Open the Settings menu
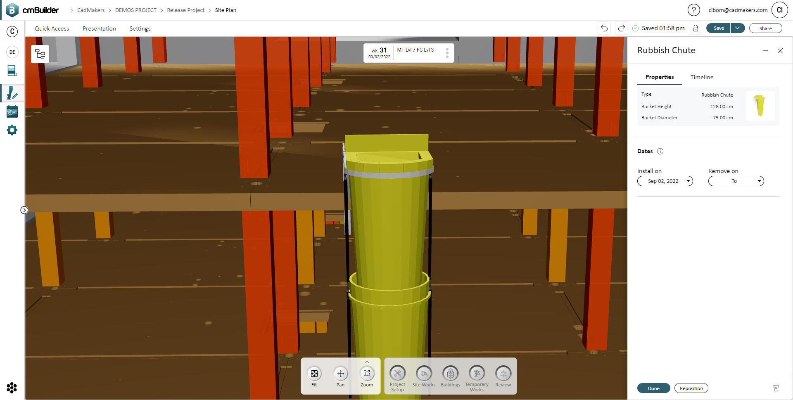Viewport: 793px width, 400px height. pyautogui.click(x=140, y=28)
